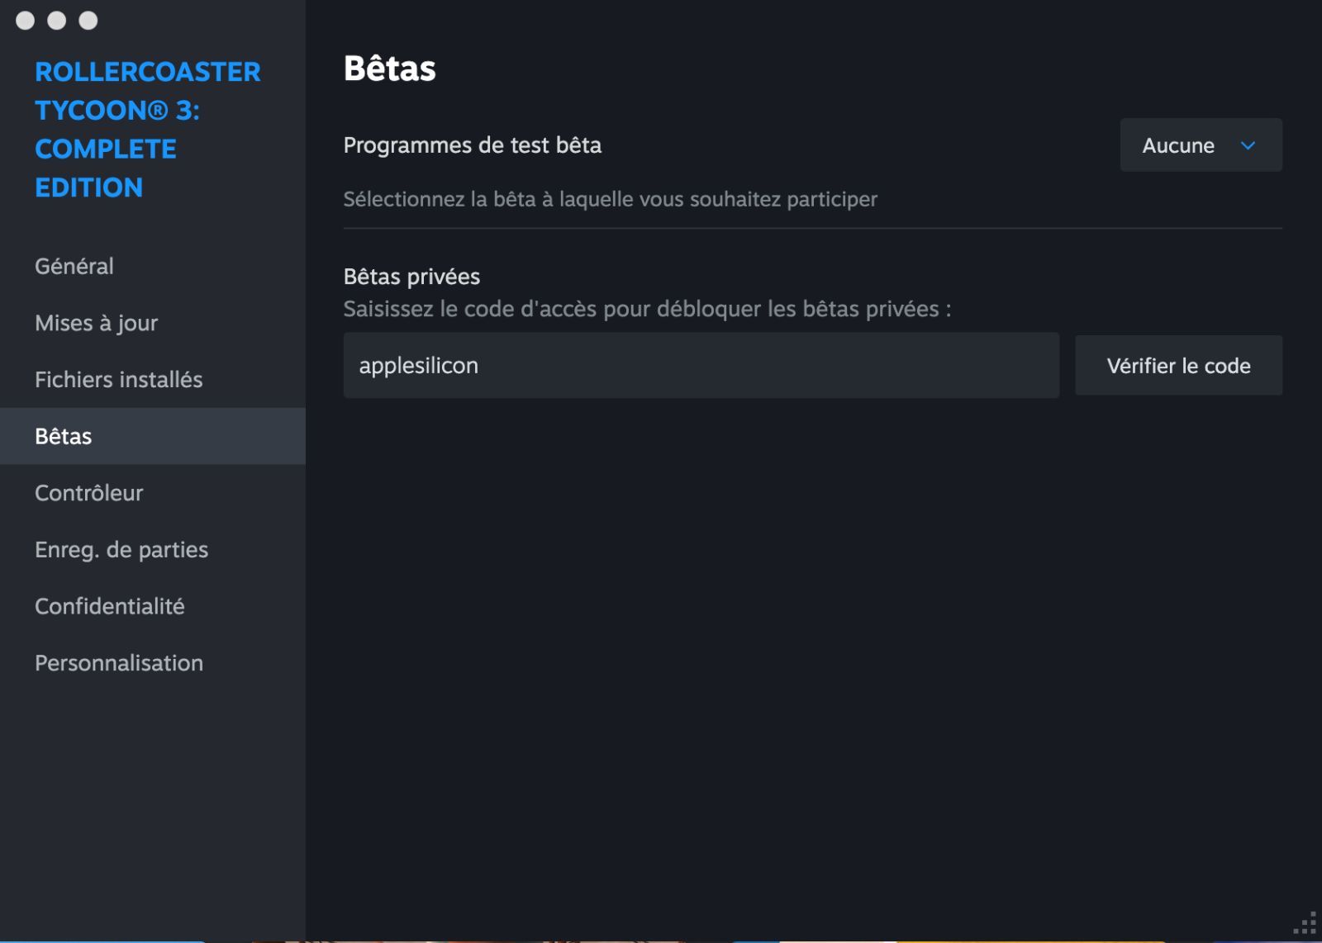Select the 'applesilicon' text in the code field
This screenshot has width=1322, height=943.
[x=418, y=365]
